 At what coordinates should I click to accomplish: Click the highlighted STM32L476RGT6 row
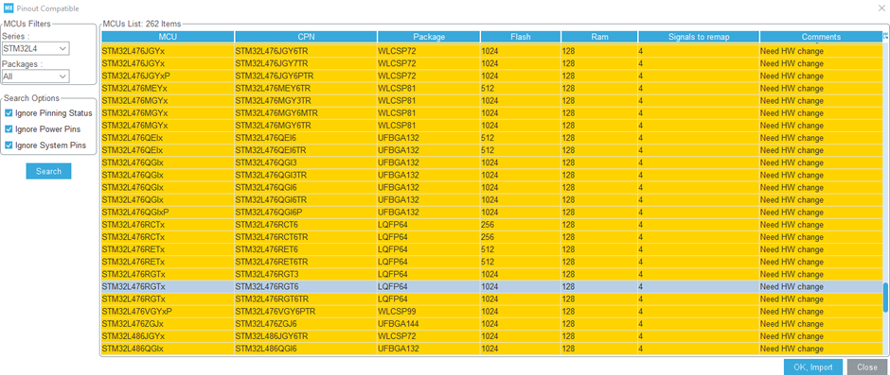[x=492, y=286]
